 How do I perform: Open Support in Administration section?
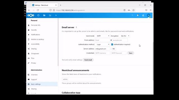(x=34, y=79)
